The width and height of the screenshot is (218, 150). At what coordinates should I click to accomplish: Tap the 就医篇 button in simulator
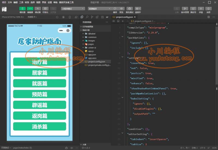[40, 83]
